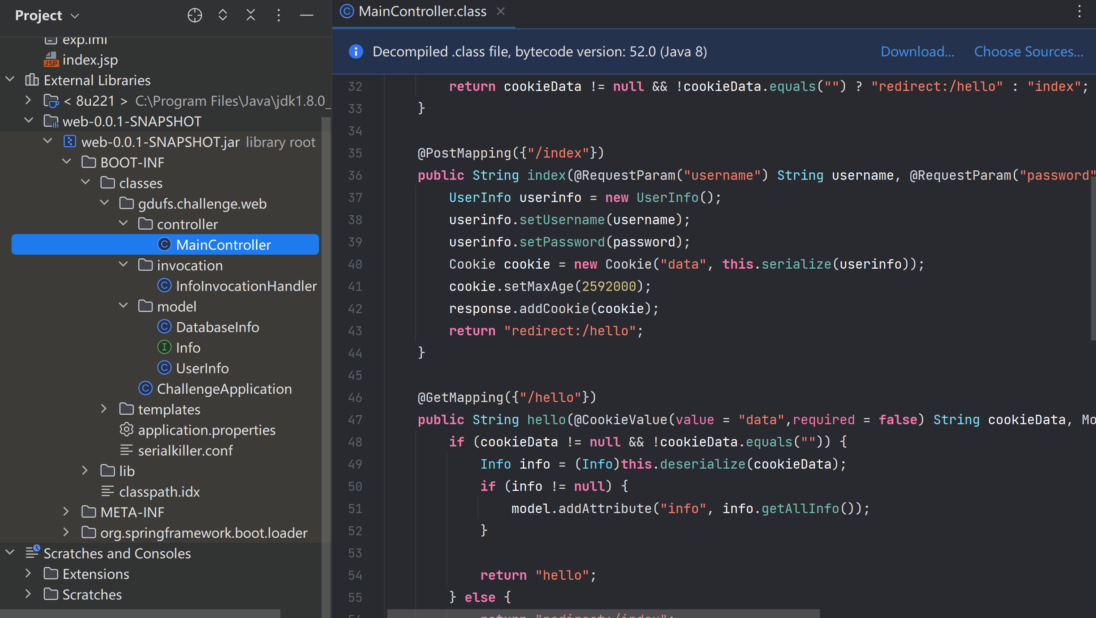Click the Collapse All icon in Project panel

[x=251, y=15]
